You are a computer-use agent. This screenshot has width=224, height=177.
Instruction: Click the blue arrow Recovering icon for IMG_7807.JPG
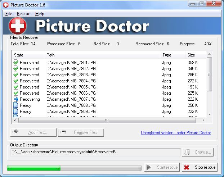(x=16, y=99)
